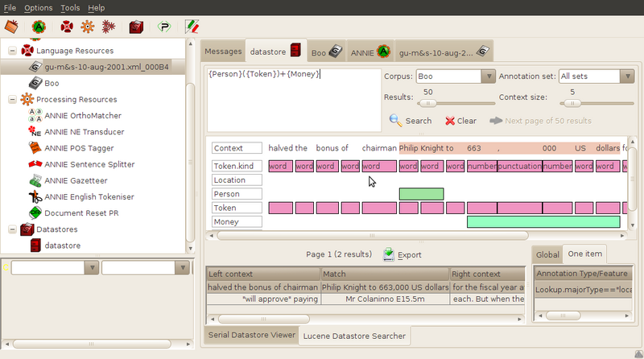Click new application toolbar icon
The height and width of the screenshot is (359, 644).
tap(109, 27)
